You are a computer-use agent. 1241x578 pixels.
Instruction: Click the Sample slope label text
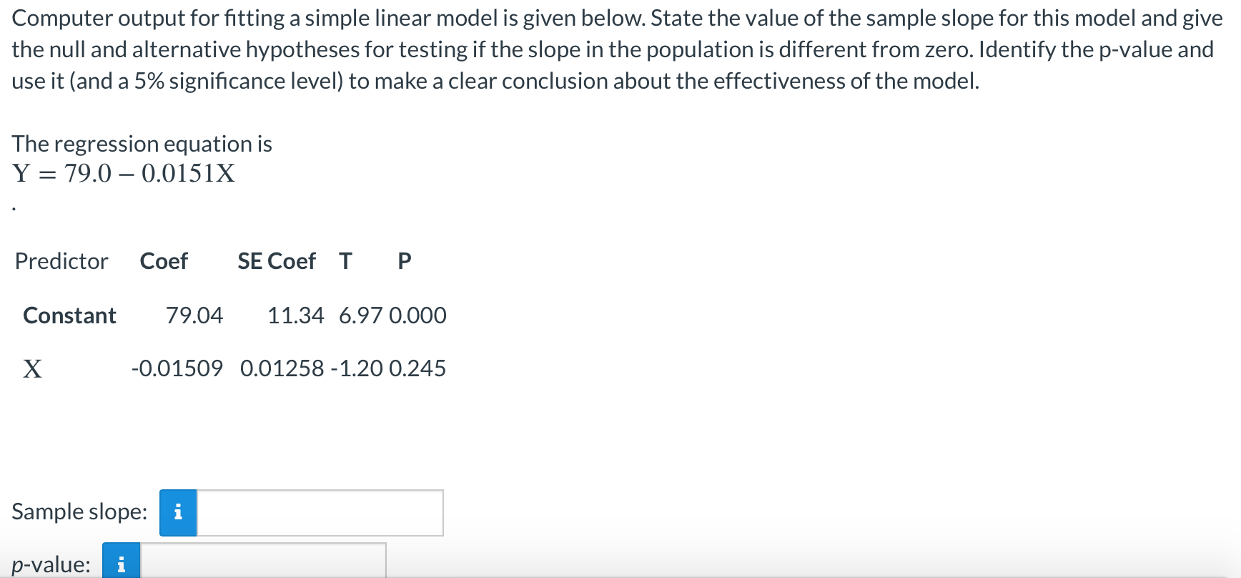coord(79,512)
